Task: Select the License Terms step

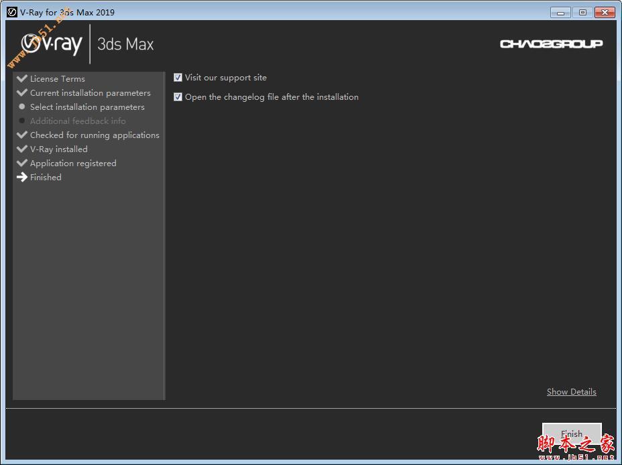Action: coord(58,79)
